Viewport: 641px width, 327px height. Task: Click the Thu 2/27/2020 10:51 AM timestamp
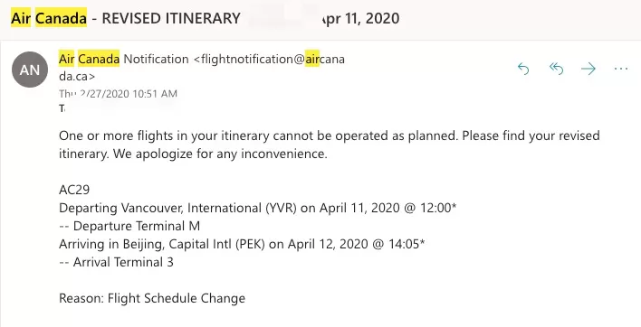[118, 94]
